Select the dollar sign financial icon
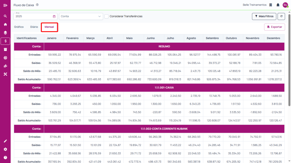 tap(5, 41)
